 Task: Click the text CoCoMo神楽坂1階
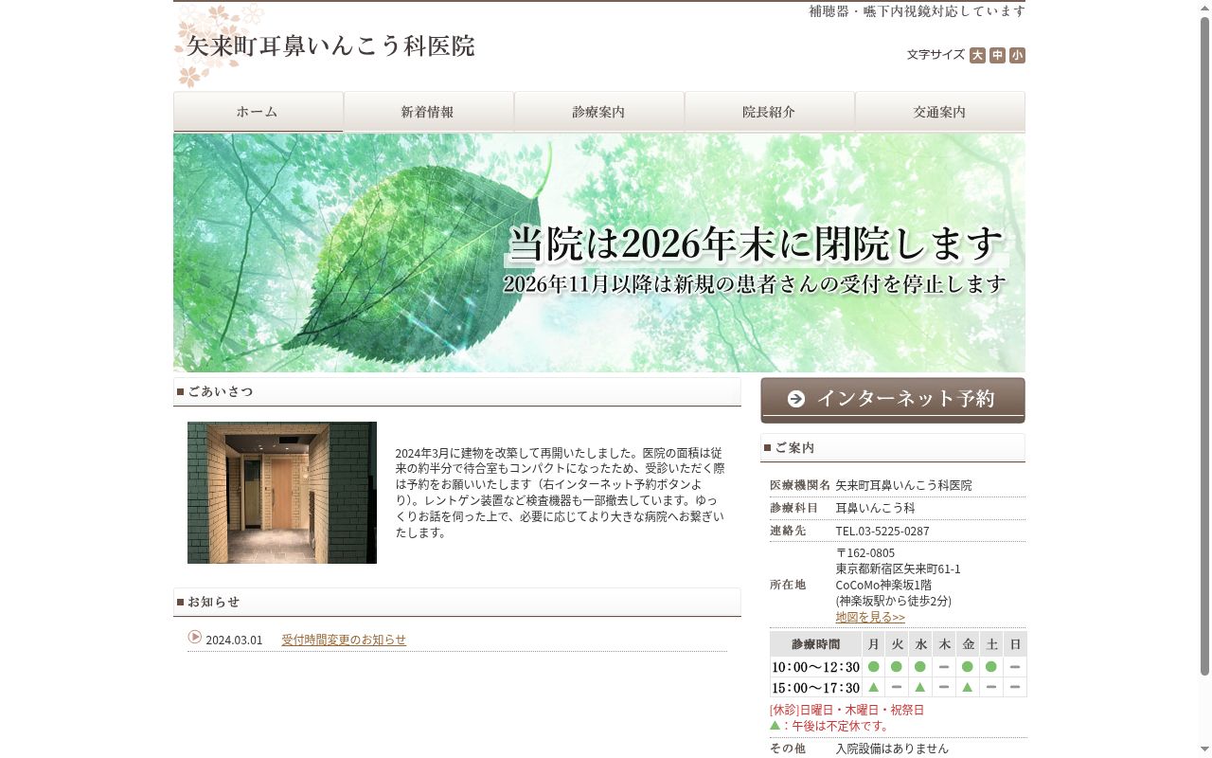pos(883,585)
